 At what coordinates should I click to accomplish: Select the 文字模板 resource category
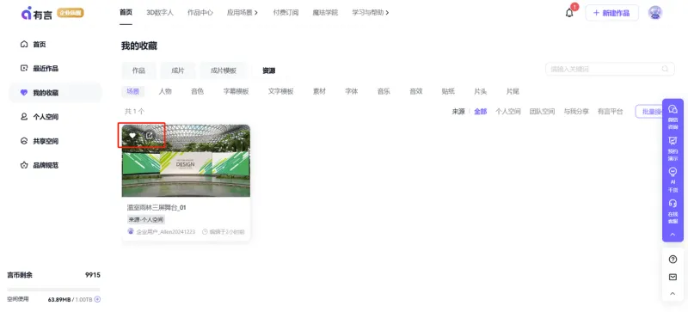(x=281, y=91)
